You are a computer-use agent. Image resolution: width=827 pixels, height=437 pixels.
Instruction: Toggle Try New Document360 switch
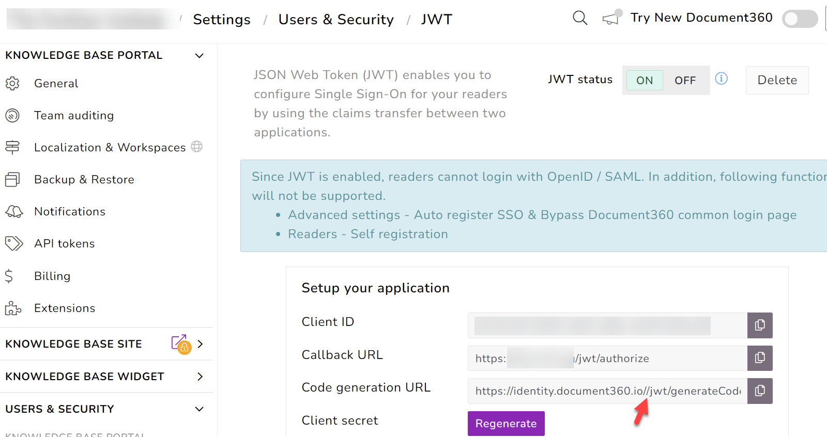(x=800, y=19)
